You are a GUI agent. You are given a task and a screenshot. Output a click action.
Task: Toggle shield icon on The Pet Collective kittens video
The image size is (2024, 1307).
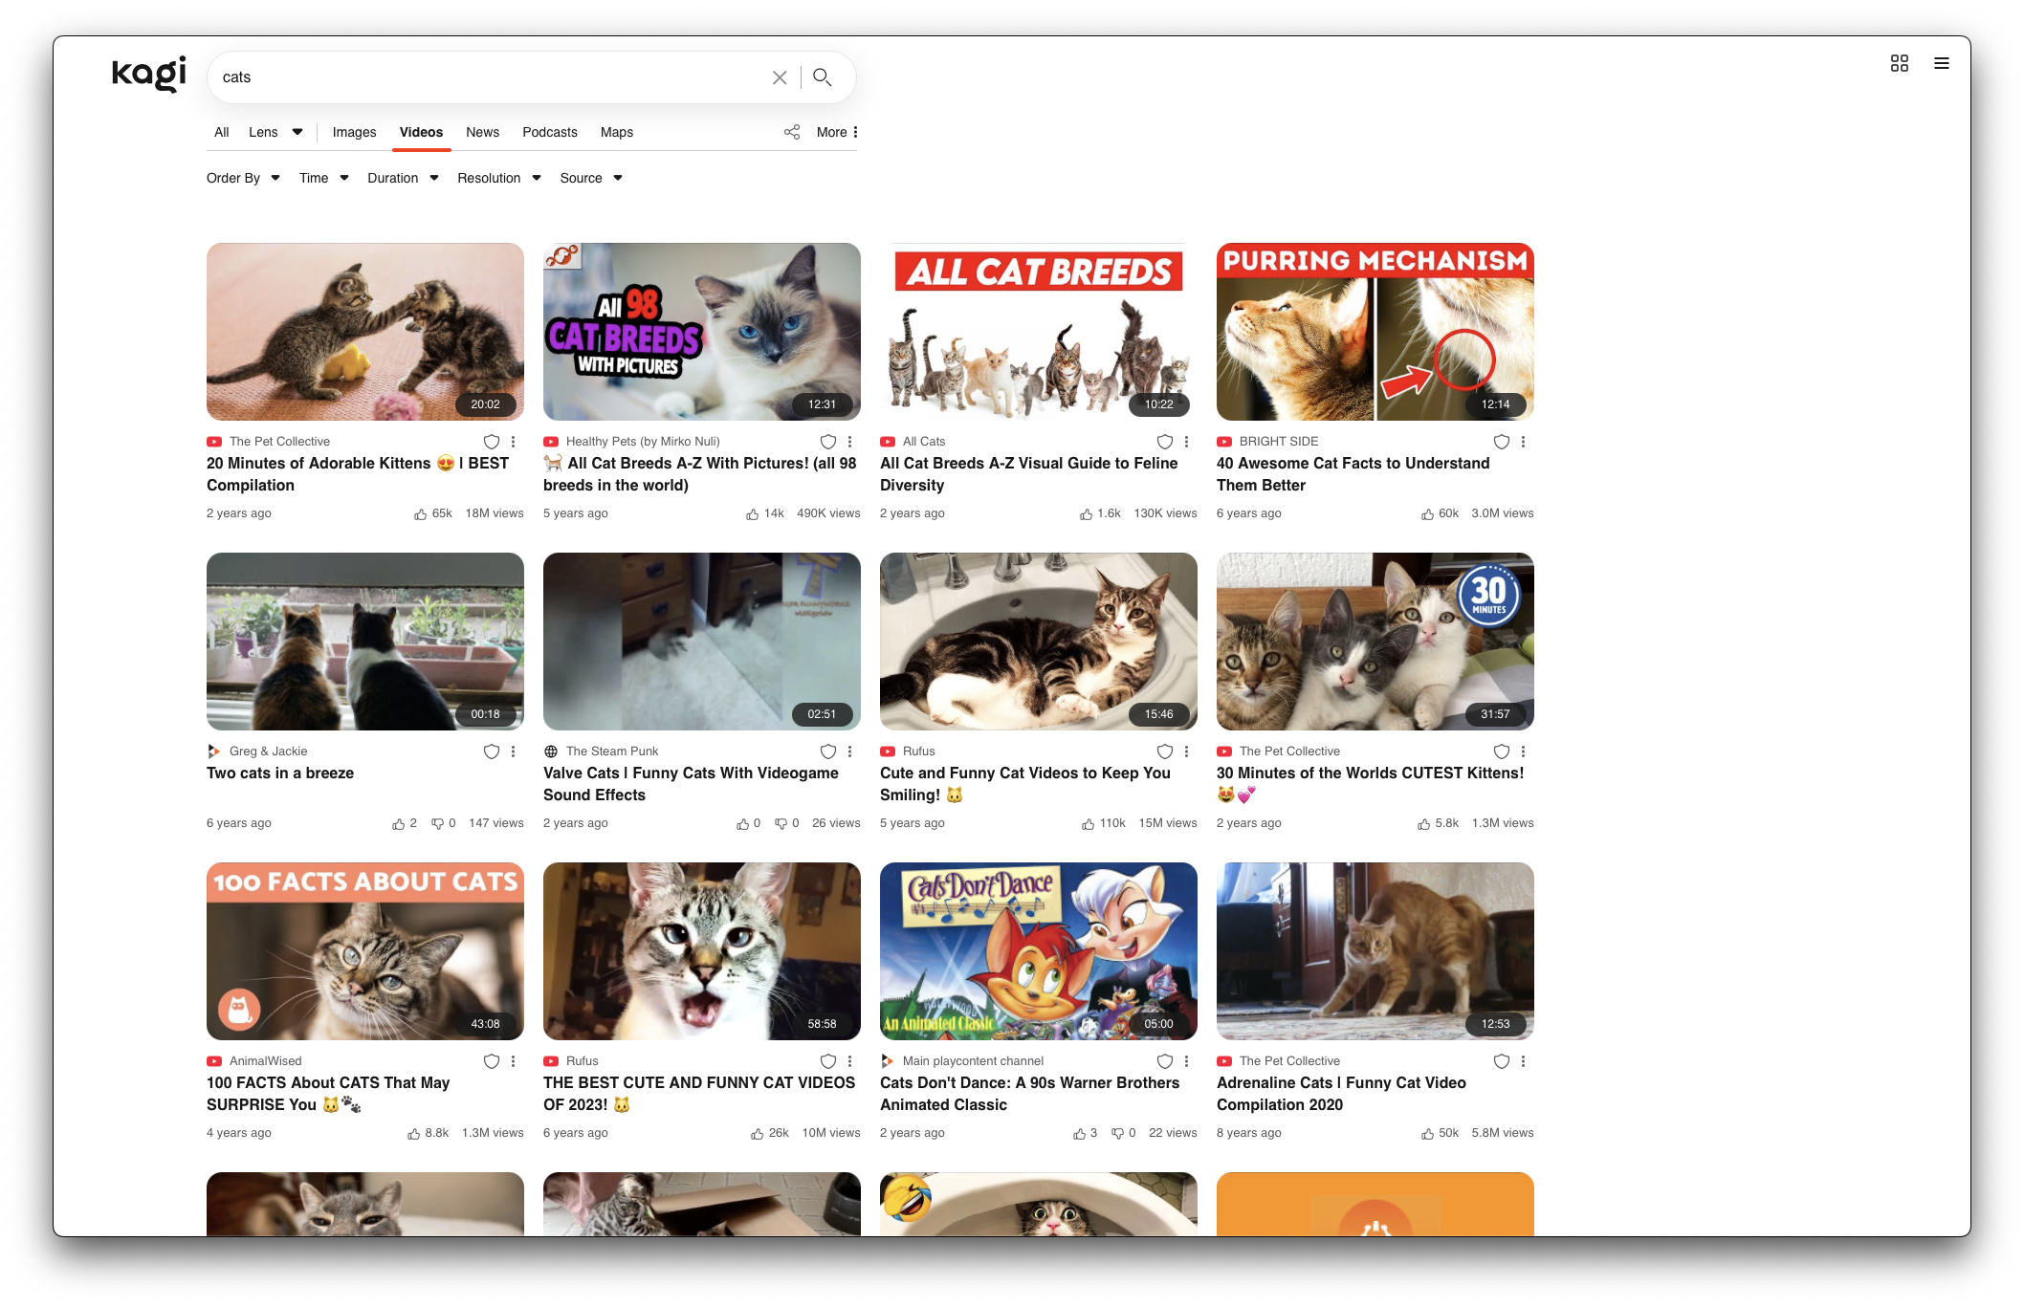pos(491,442)
